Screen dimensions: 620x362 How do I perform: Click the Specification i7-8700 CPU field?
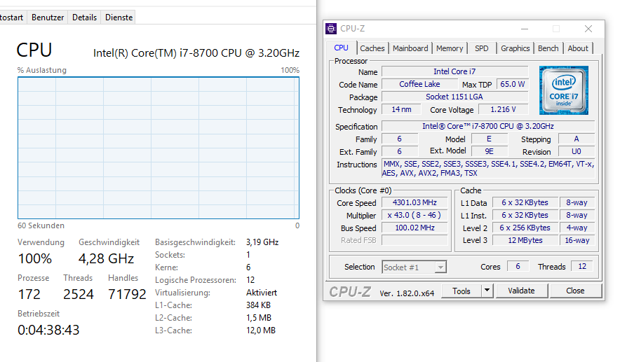point(488,126)
